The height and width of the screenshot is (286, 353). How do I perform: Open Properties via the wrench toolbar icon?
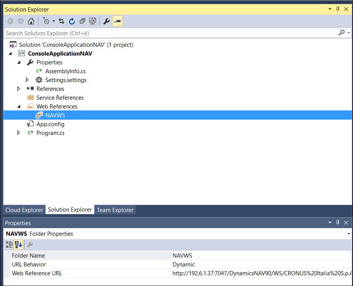[107, 21]
